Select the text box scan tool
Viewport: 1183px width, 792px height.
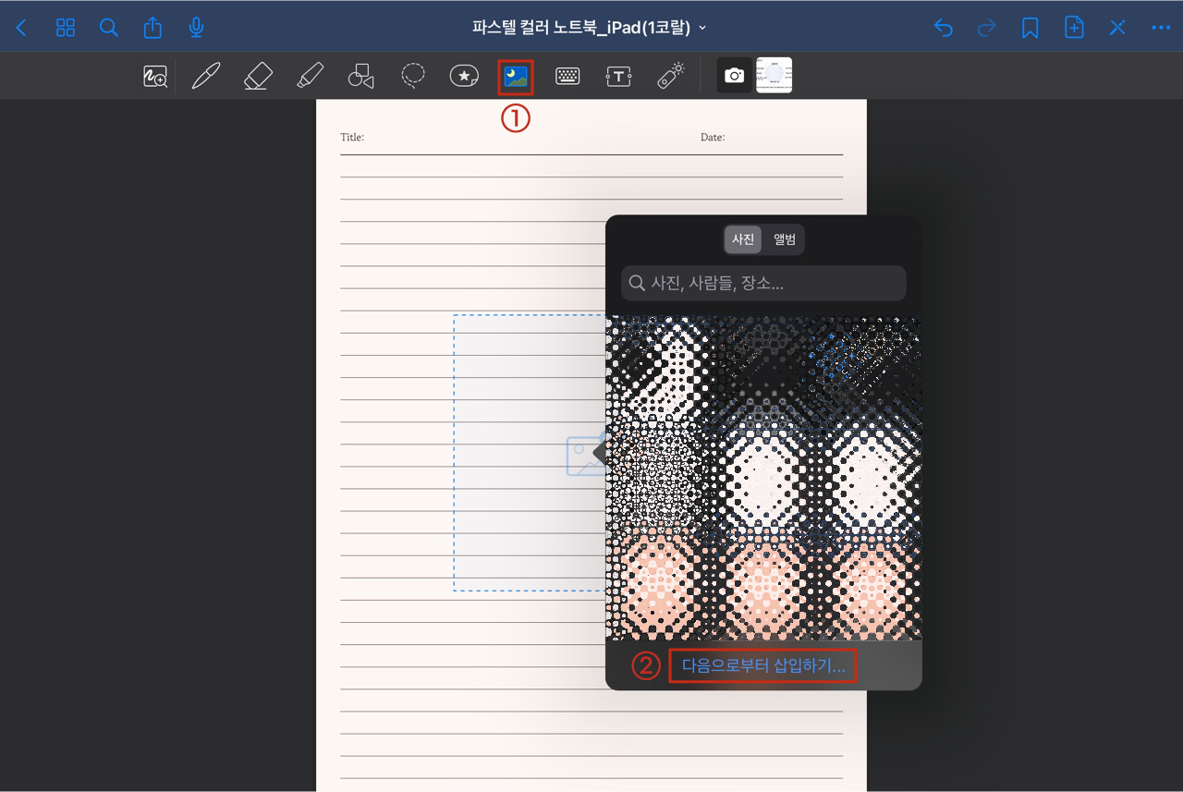(x=618, y=77)
